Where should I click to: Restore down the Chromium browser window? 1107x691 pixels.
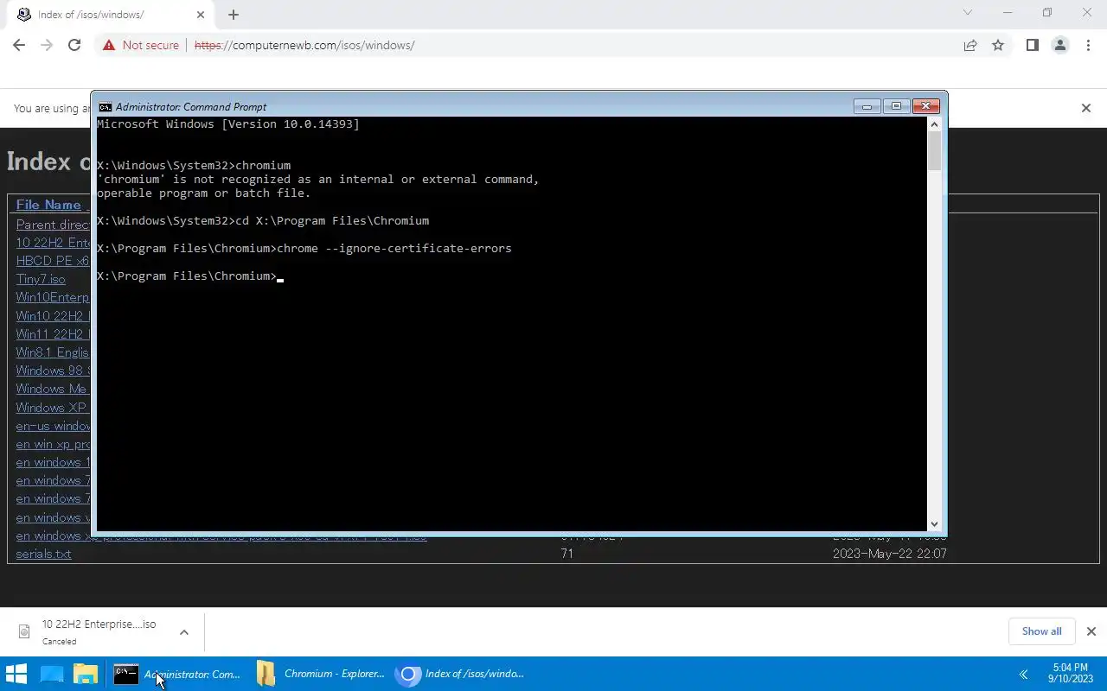click(x=1047, y=13)
